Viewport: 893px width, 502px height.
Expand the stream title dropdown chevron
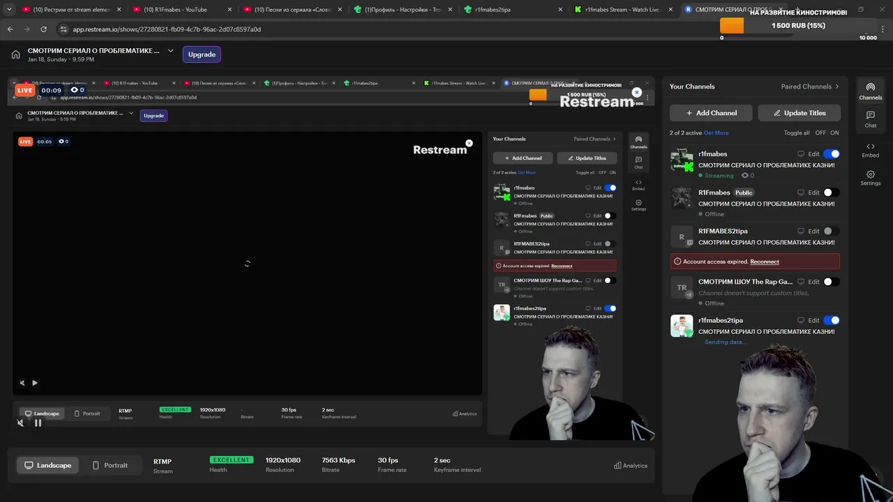[170, 51]
